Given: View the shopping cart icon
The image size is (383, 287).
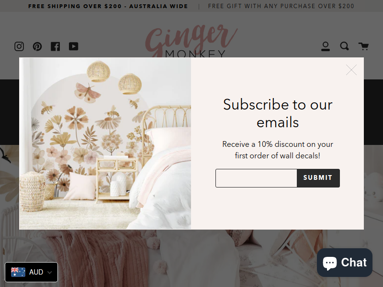Looking at the screenshot, I should pos(363,46).
